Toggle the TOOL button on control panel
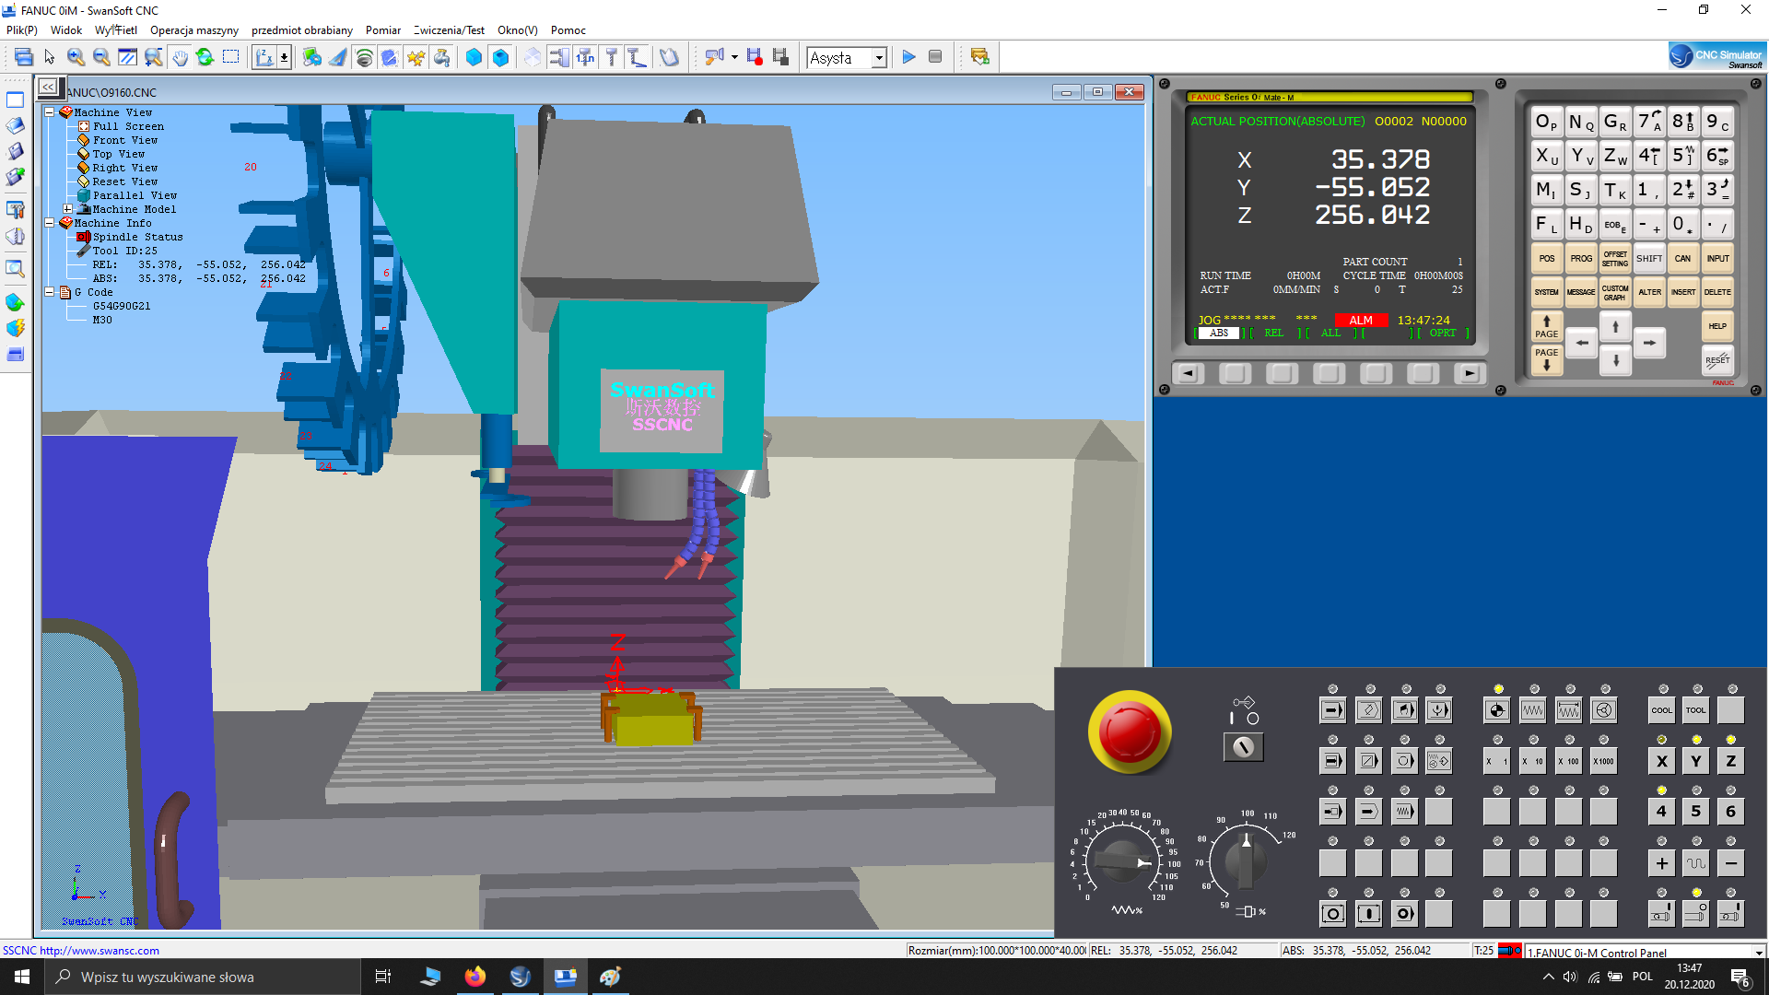The height and width of the screenshot is (995, 1769). pyautogui.click(x=1696, y=710)
